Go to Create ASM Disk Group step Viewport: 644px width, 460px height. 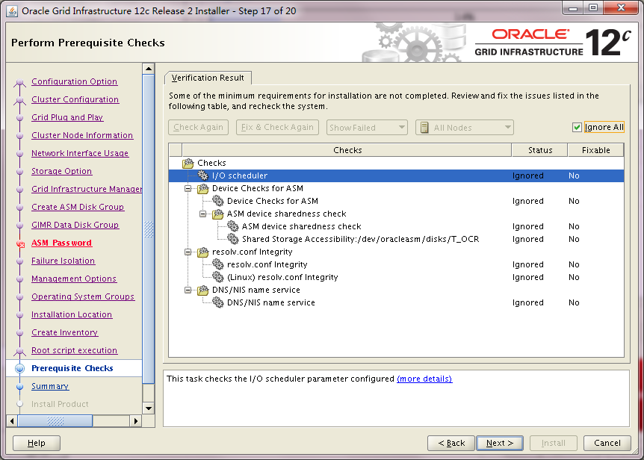click(x=78, y=208)
